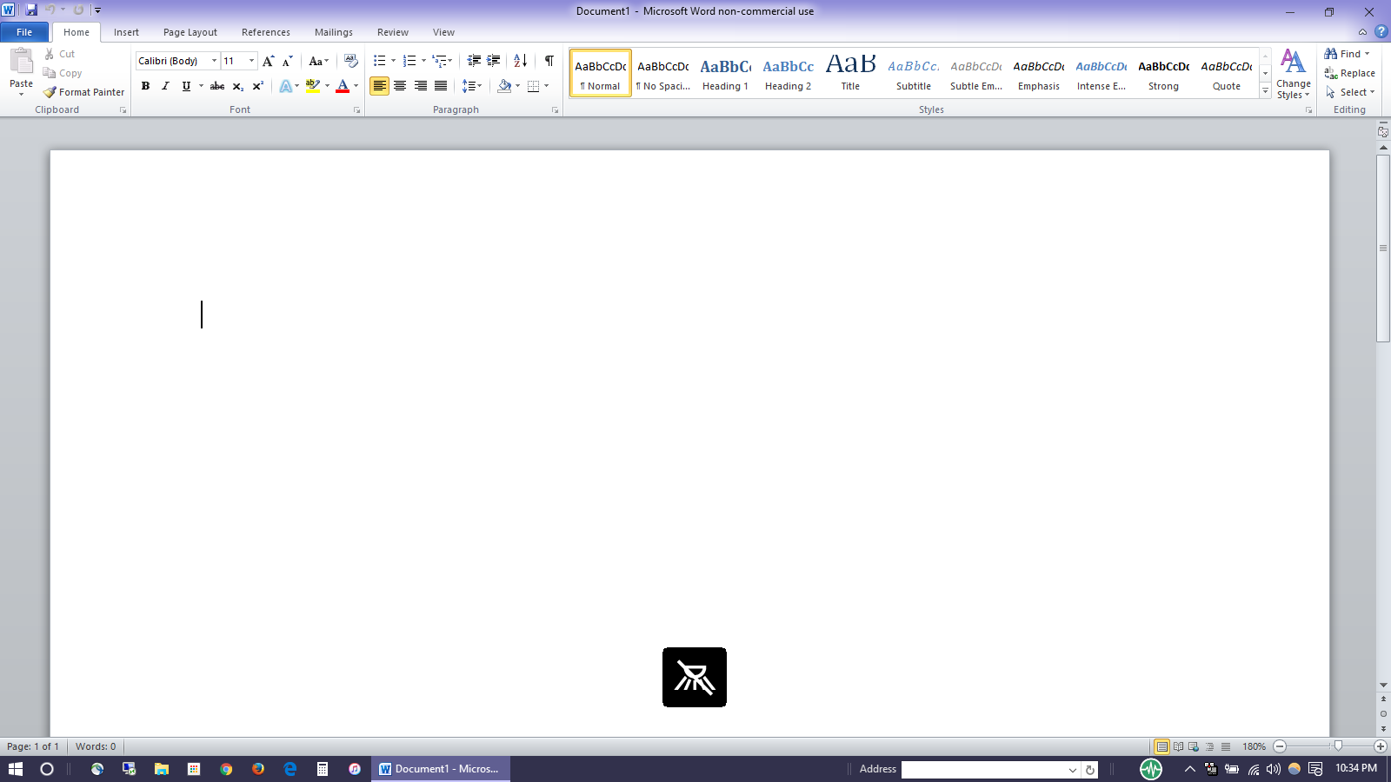Expand the font size dropdown

pos(252,61)
